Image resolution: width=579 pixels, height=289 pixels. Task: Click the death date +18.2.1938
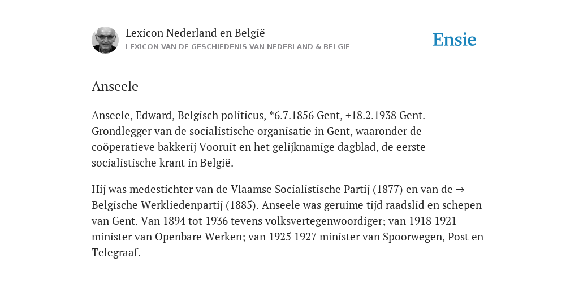coord(371,116)
